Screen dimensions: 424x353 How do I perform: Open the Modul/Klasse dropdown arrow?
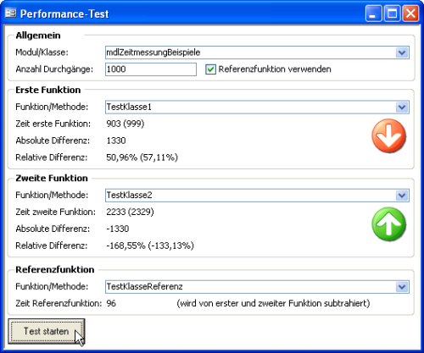tap(402, 52)
